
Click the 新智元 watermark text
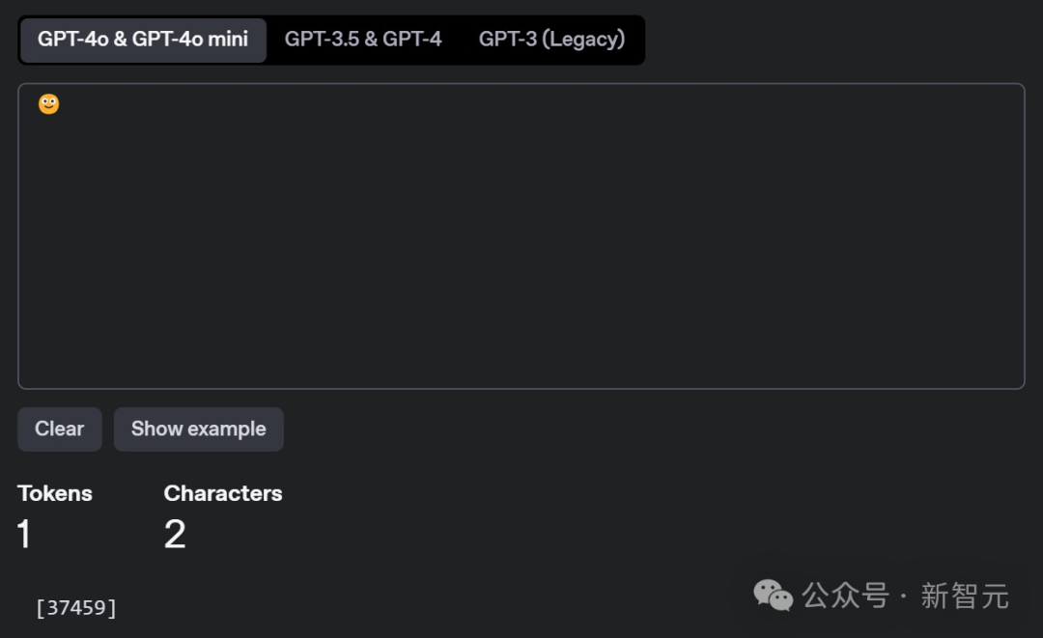[x=965, y=596]
